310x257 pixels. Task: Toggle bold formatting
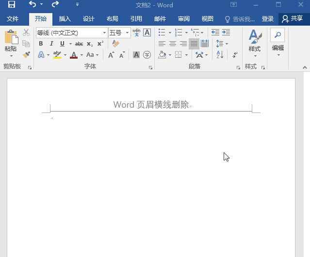pyautogui.click(x=41, y=44)
